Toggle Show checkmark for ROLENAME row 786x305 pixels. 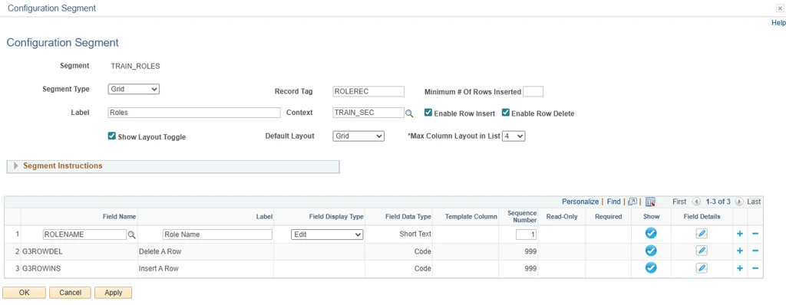651,234
